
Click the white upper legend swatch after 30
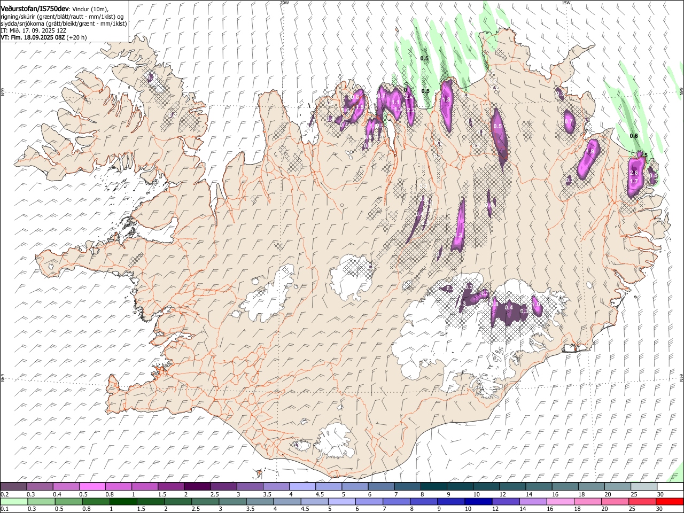pos(670,486)
